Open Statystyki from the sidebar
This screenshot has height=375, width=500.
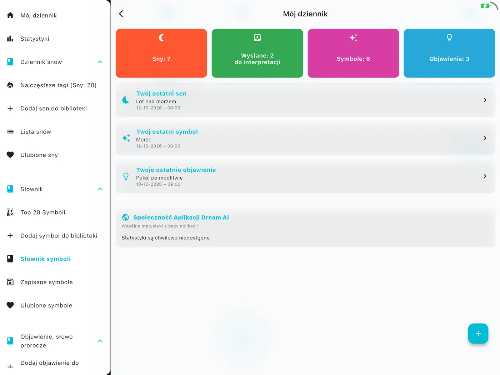pyautogui.click(x=55, y=39)
